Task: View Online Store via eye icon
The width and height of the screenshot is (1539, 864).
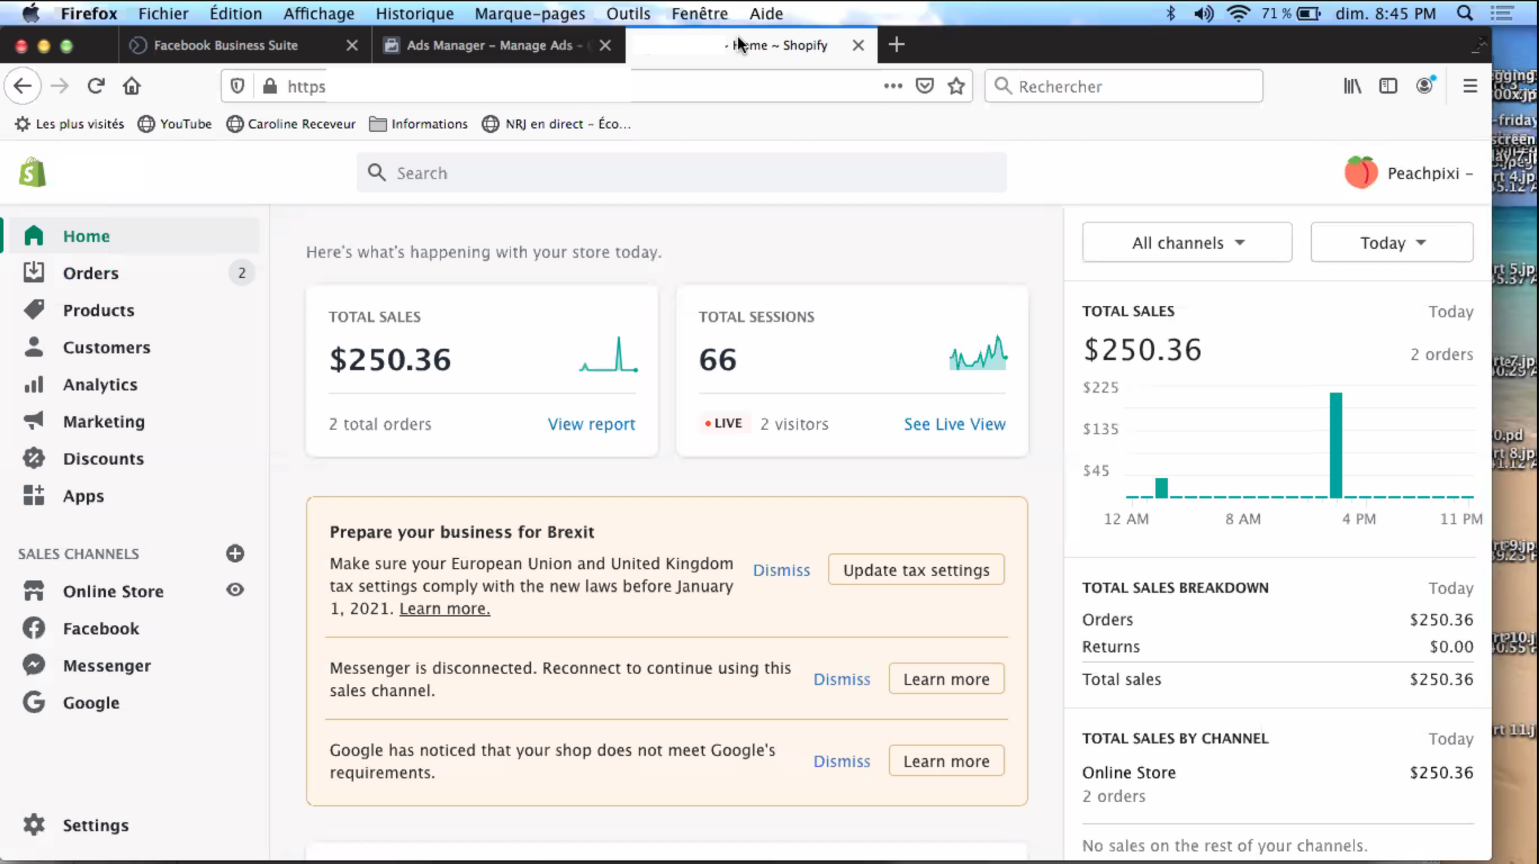Action: pyautogui.click(x=235, y=590)
